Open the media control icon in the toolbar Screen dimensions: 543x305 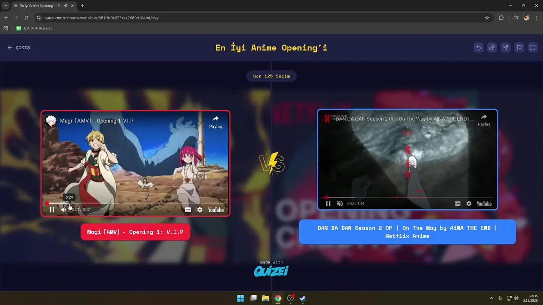516,18
